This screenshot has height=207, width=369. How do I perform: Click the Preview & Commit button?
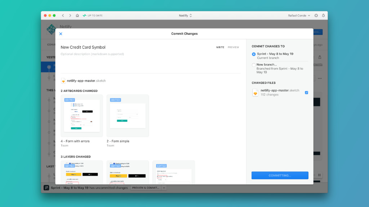point(146,188)
